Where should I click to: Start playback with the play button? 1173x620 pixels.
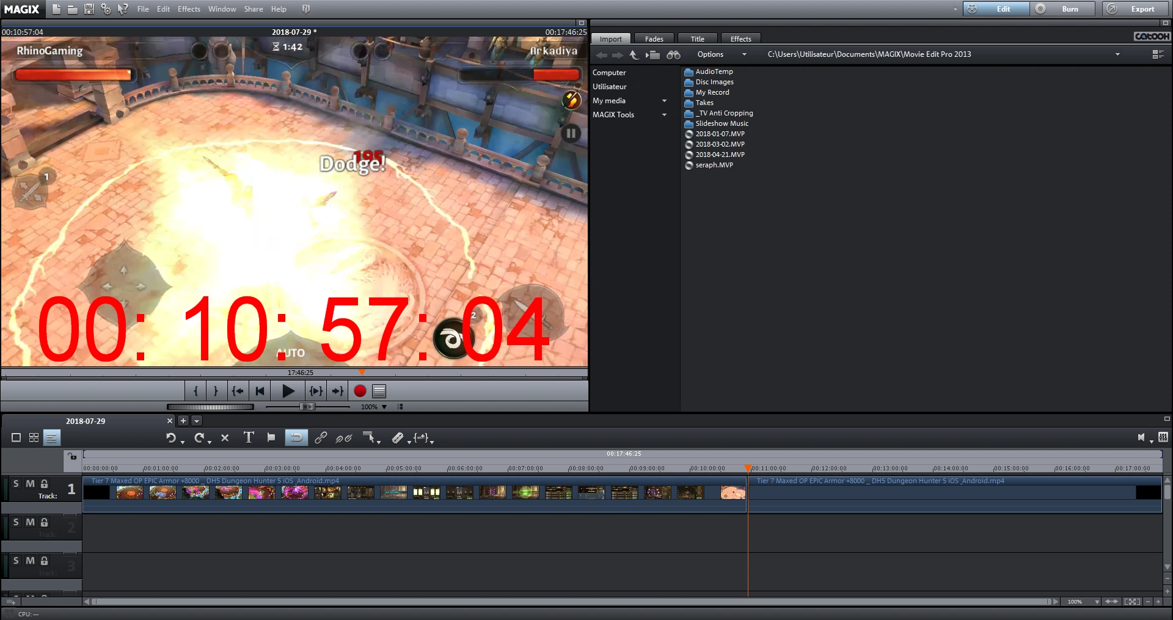click(288, 391)
